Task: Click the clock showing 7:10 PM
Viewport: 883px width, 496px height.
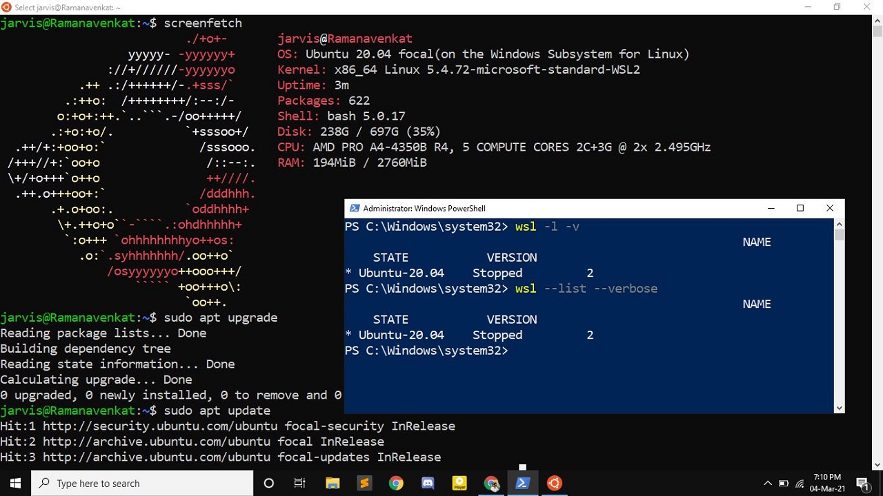Action: 827,482
